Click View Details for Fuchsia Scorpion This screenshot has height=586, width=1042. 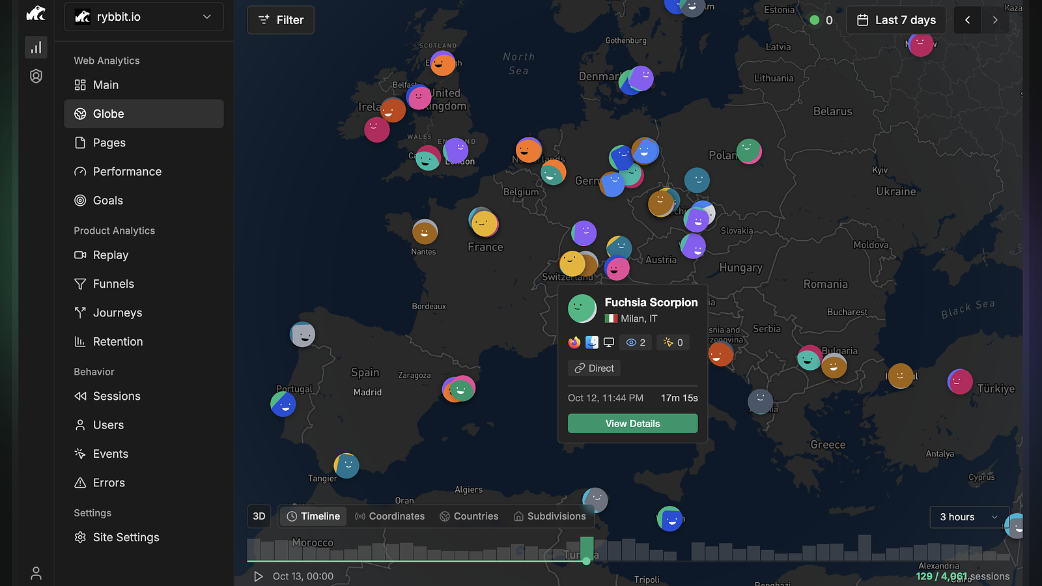632,424
